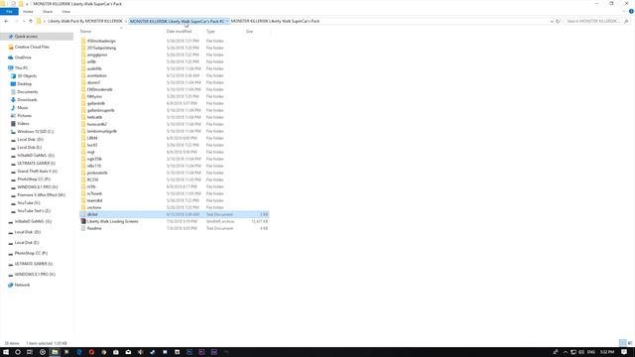The width and height of the screenshot is (635, 357).
Task: Open the address bar history dropdown
Action: (x=552, y=21)
